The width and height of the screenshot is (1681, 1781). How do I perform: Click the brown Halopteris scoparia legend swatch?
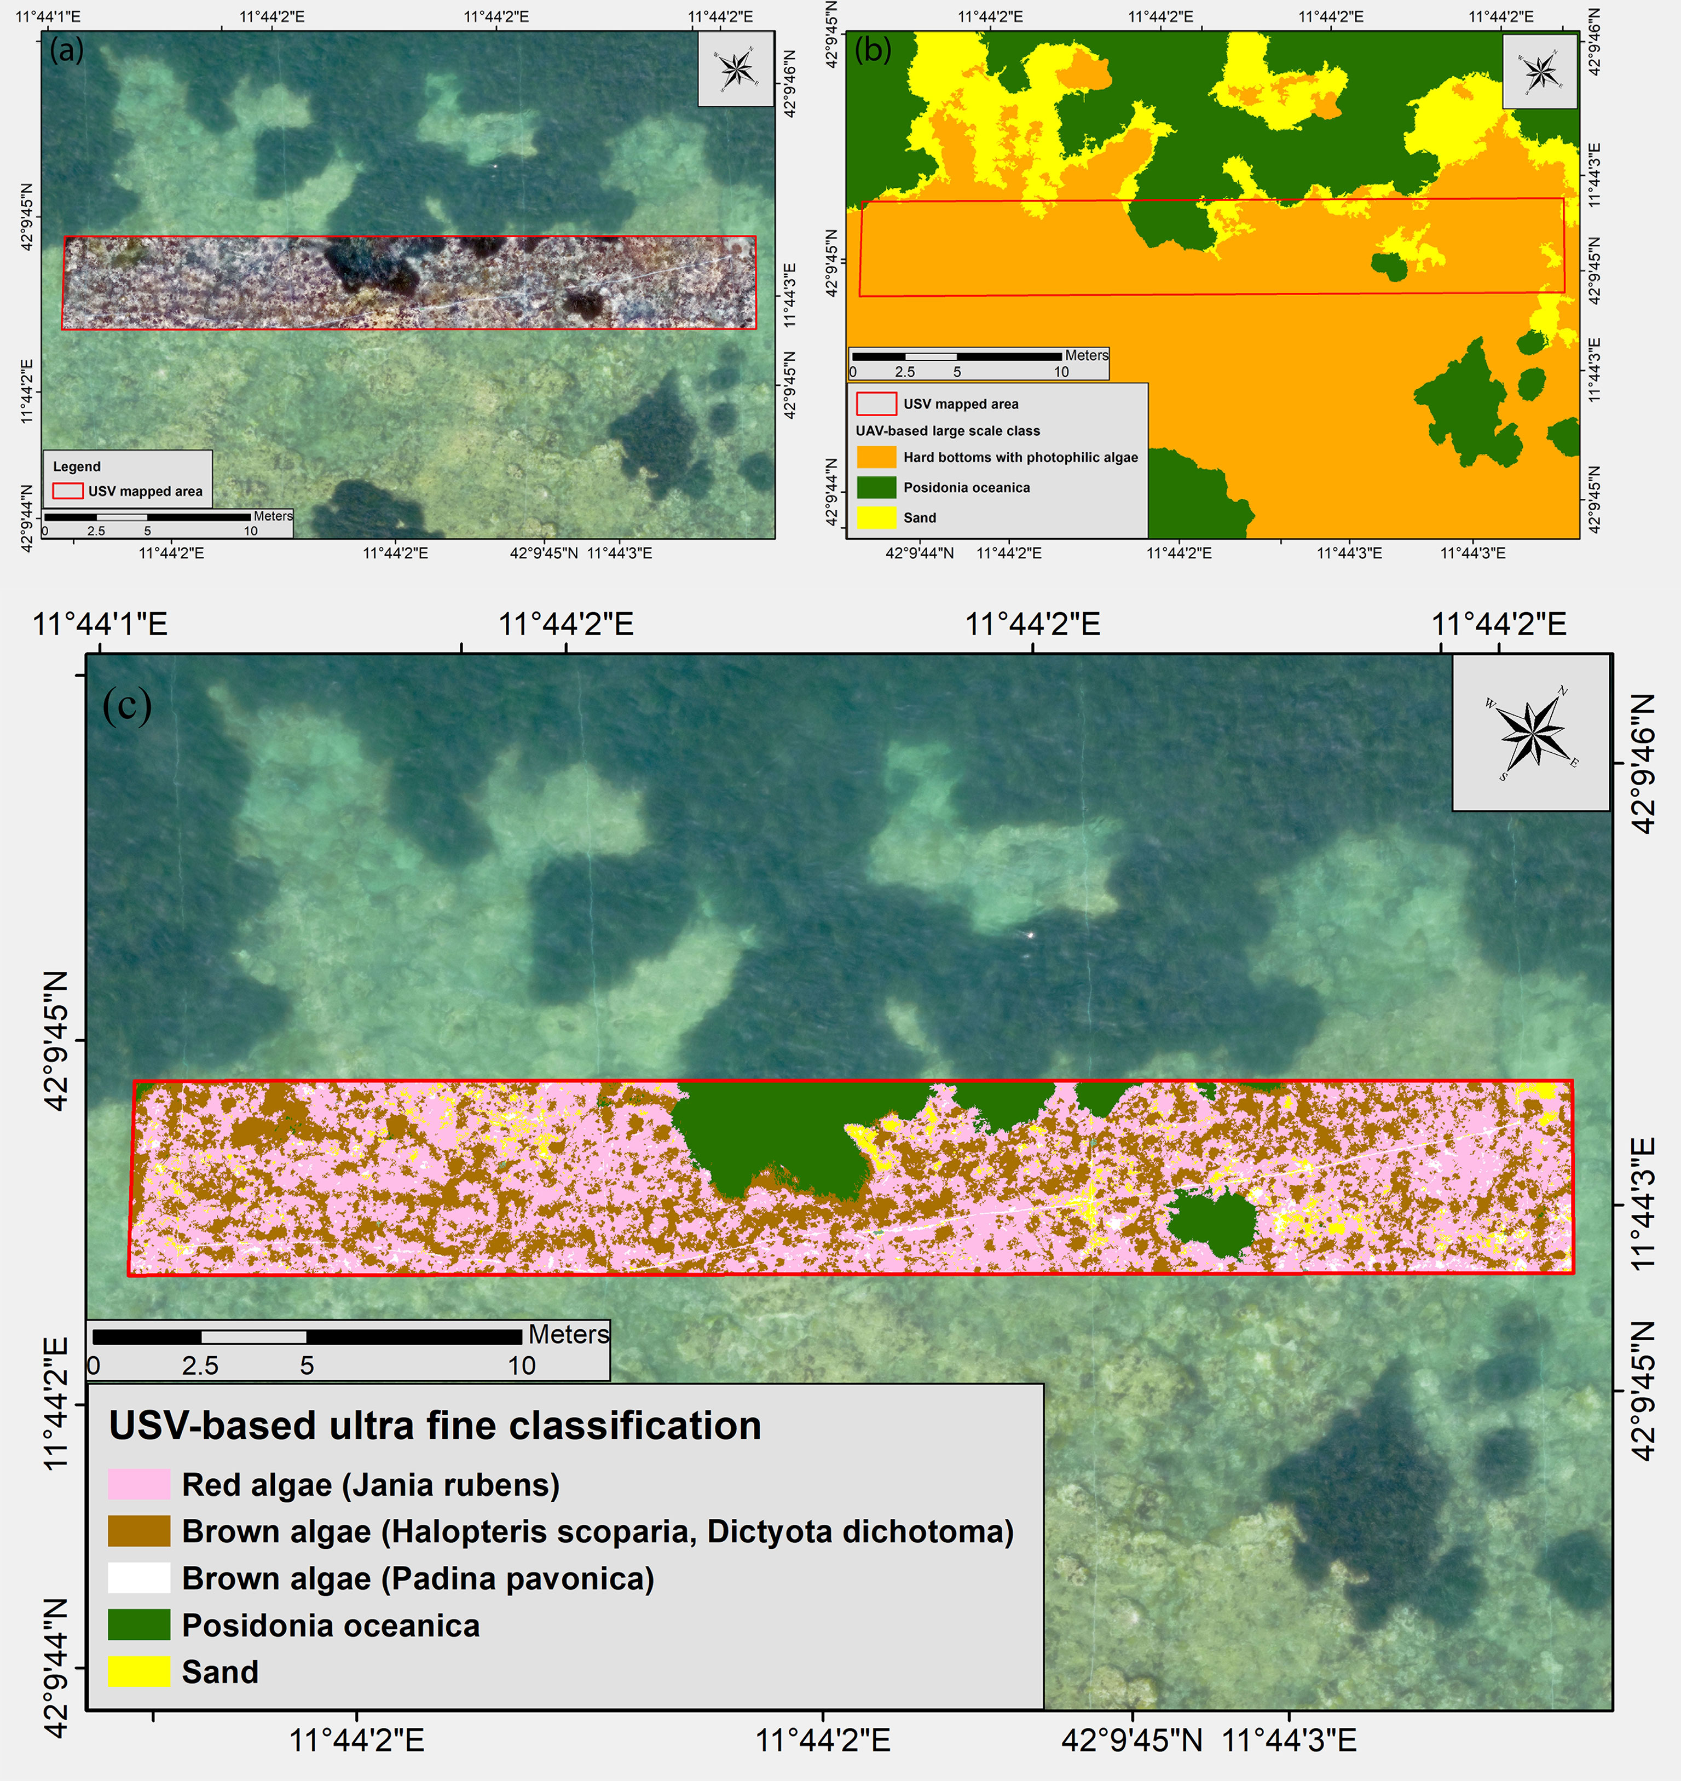139,1531
